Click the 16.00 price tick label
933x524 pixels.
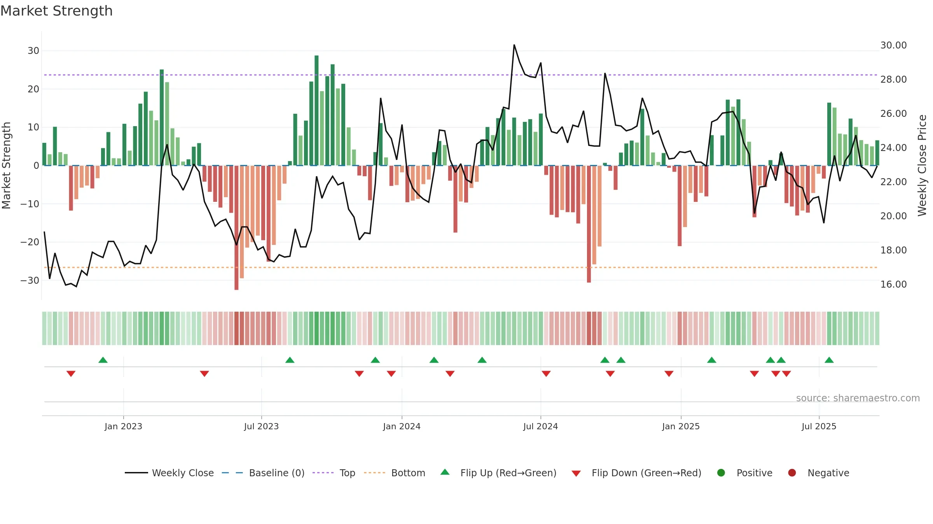tap(893, 285)
